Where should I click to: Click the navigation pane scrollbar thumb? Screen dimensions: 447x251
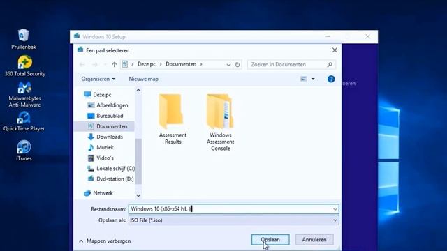(x=138, y=161)
